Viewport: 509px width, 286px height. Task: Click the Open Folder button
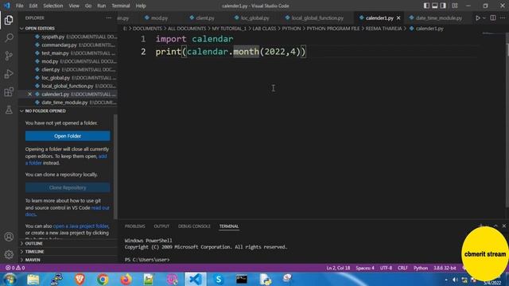(68, 136)
